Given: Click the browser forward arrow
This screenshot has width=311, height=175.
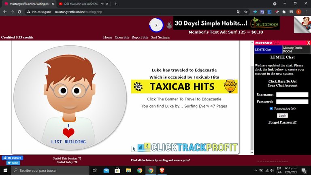Looking at the screenshot, I should pos(12,12).
